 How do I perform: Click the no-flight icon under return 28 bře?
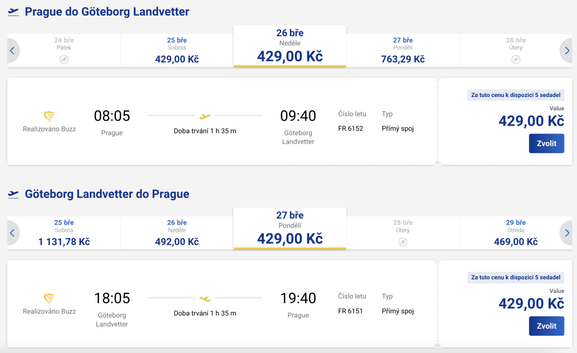point(403,242)
